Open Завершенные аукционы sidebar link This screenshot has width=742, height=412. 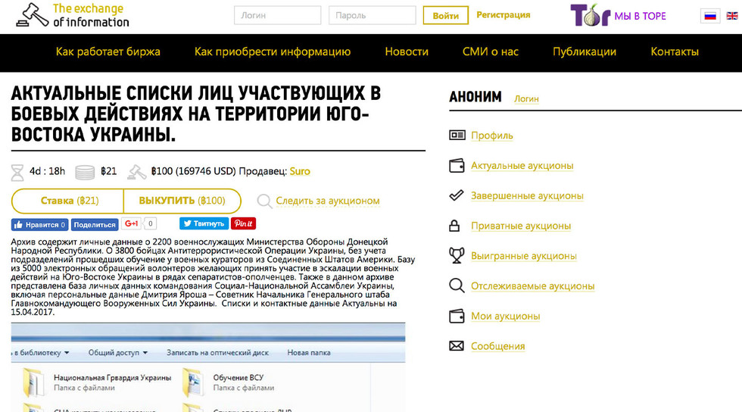[527, 195]
